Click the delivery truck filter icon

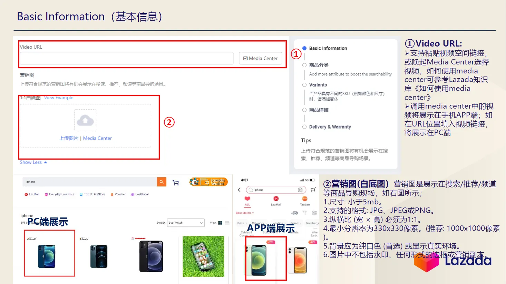294,213
